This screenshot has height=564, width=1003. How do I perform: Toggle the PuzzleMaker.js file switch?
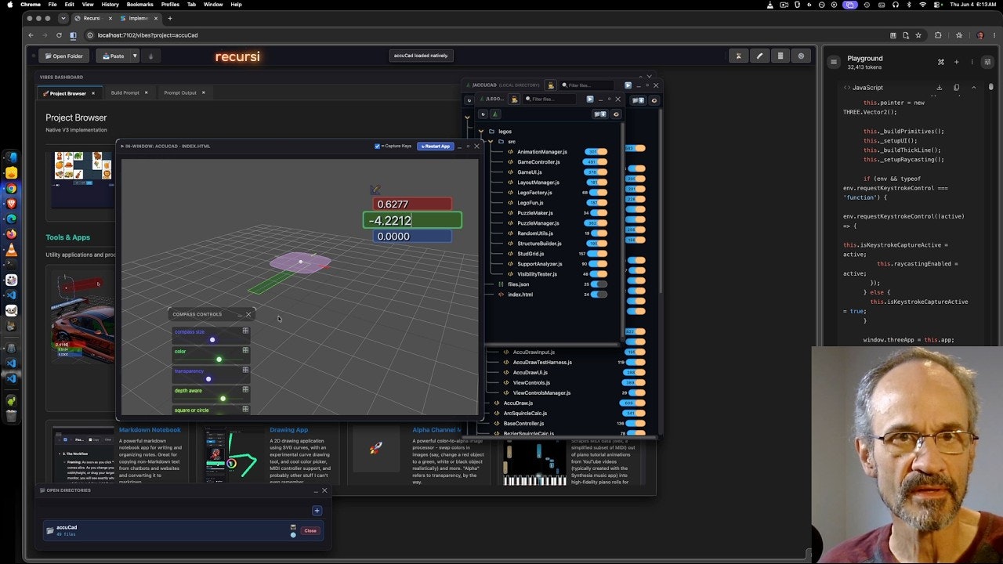[x=599, y=213]
